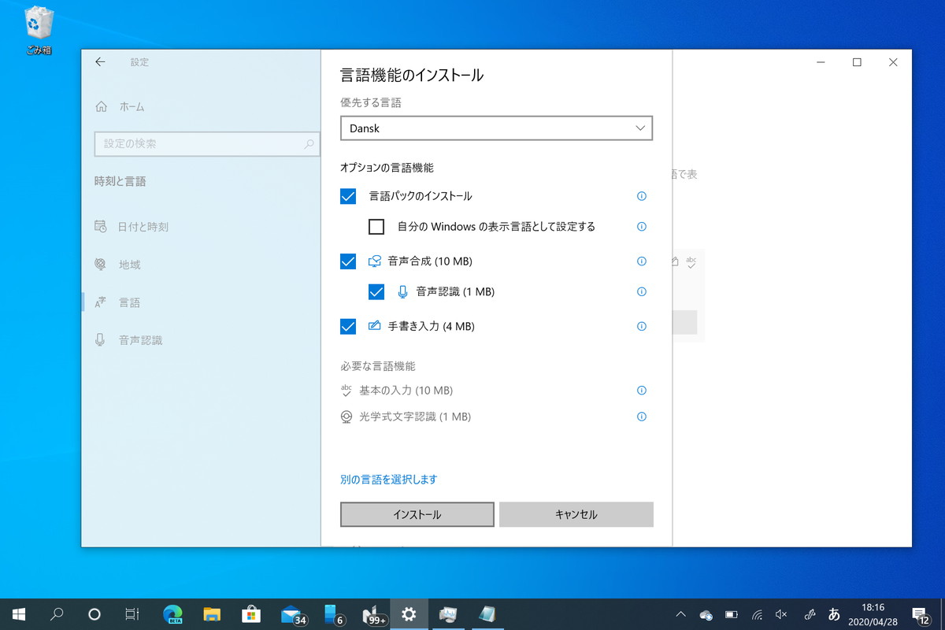Click the info icon beside 言語パックのインストール
The image size is (945, 630).
point(642,196)
